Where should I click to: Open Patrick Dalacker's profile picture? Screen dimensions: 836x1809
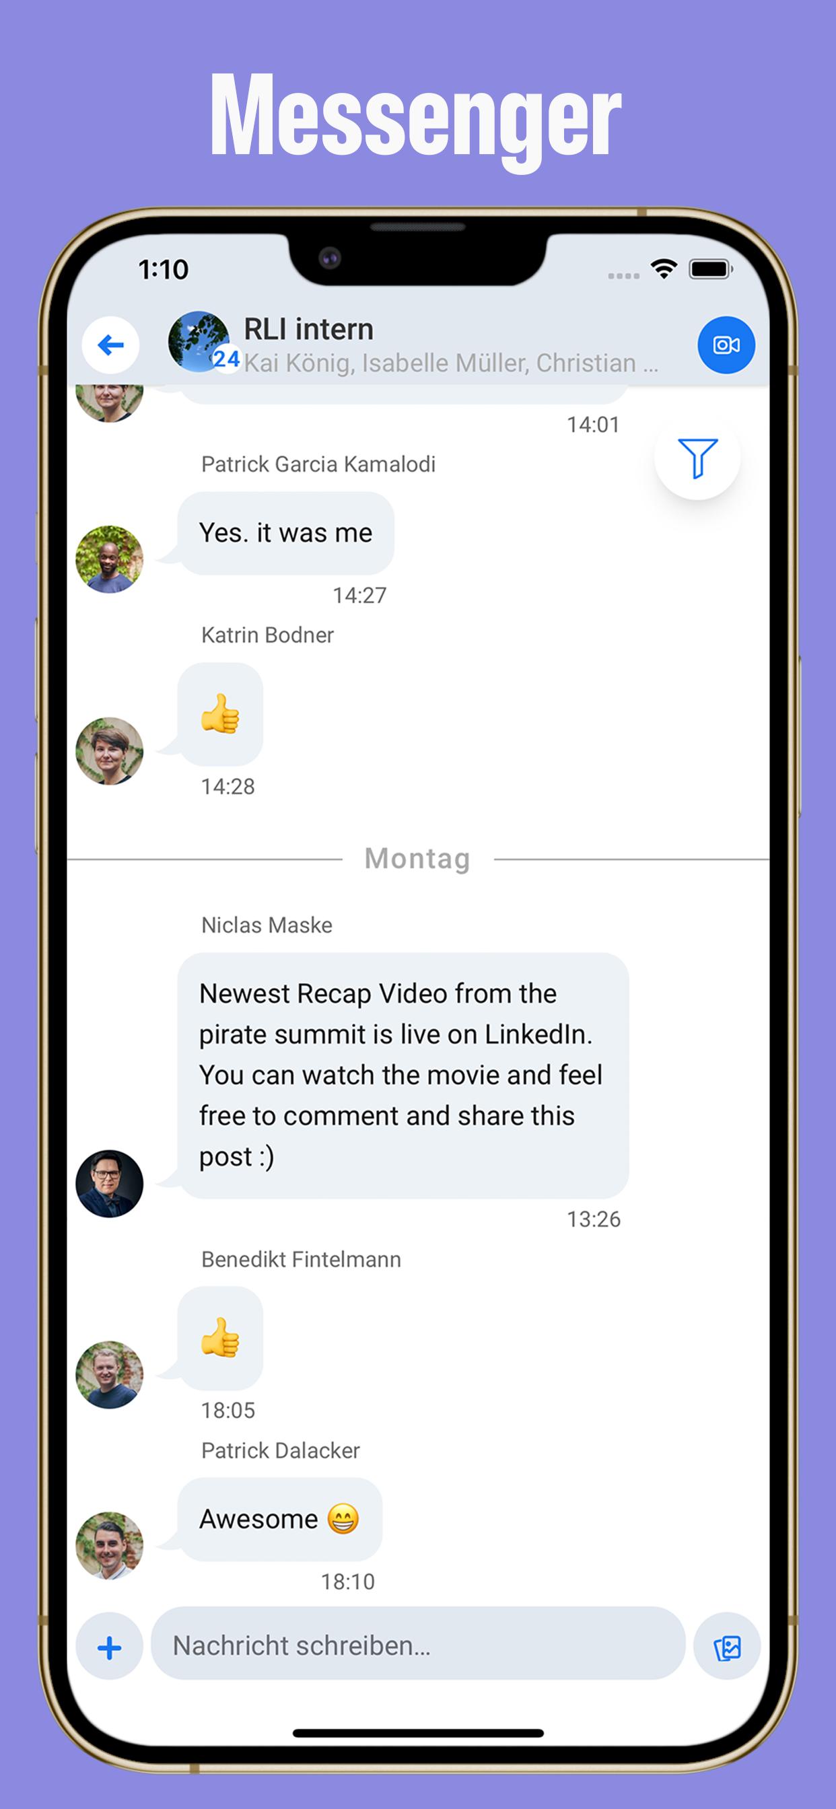pos(110,1546)
